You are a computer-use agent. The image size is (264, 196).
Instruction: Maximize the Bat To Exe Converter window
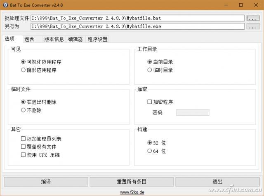coord(241,5)
